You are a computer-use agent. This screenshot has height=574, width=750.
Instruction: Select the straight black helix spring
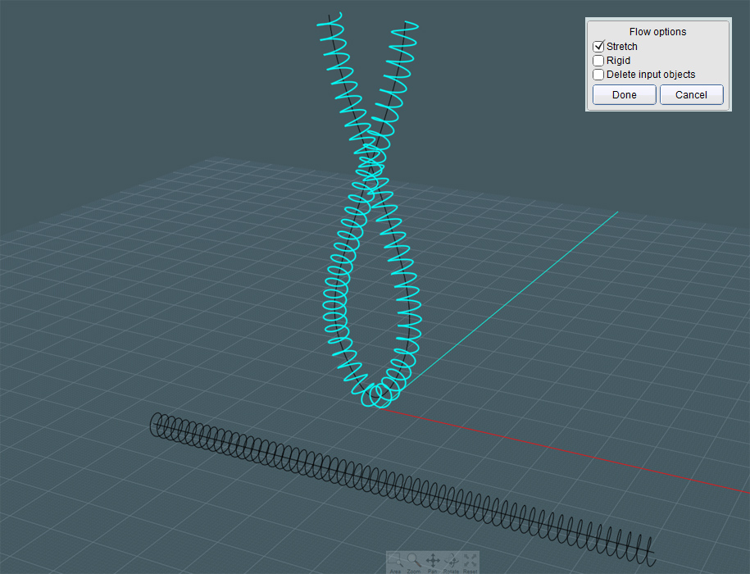click(402, 488)
